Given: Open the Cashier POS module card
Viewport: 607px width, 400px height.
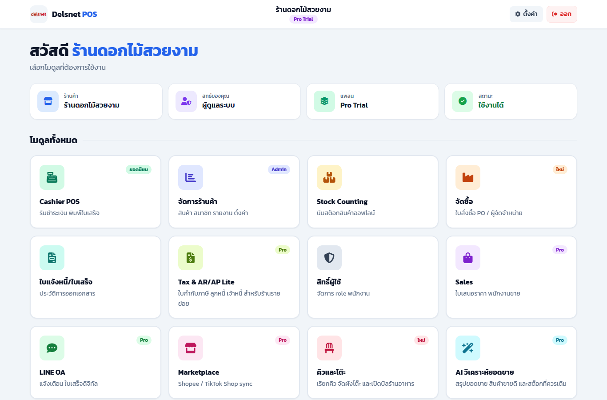Looking at the screenshot, I should (x=96, y=192).
